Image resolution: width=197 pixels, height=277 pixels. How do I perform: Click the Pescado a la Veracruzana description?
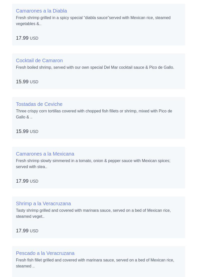tap(95, 263)
